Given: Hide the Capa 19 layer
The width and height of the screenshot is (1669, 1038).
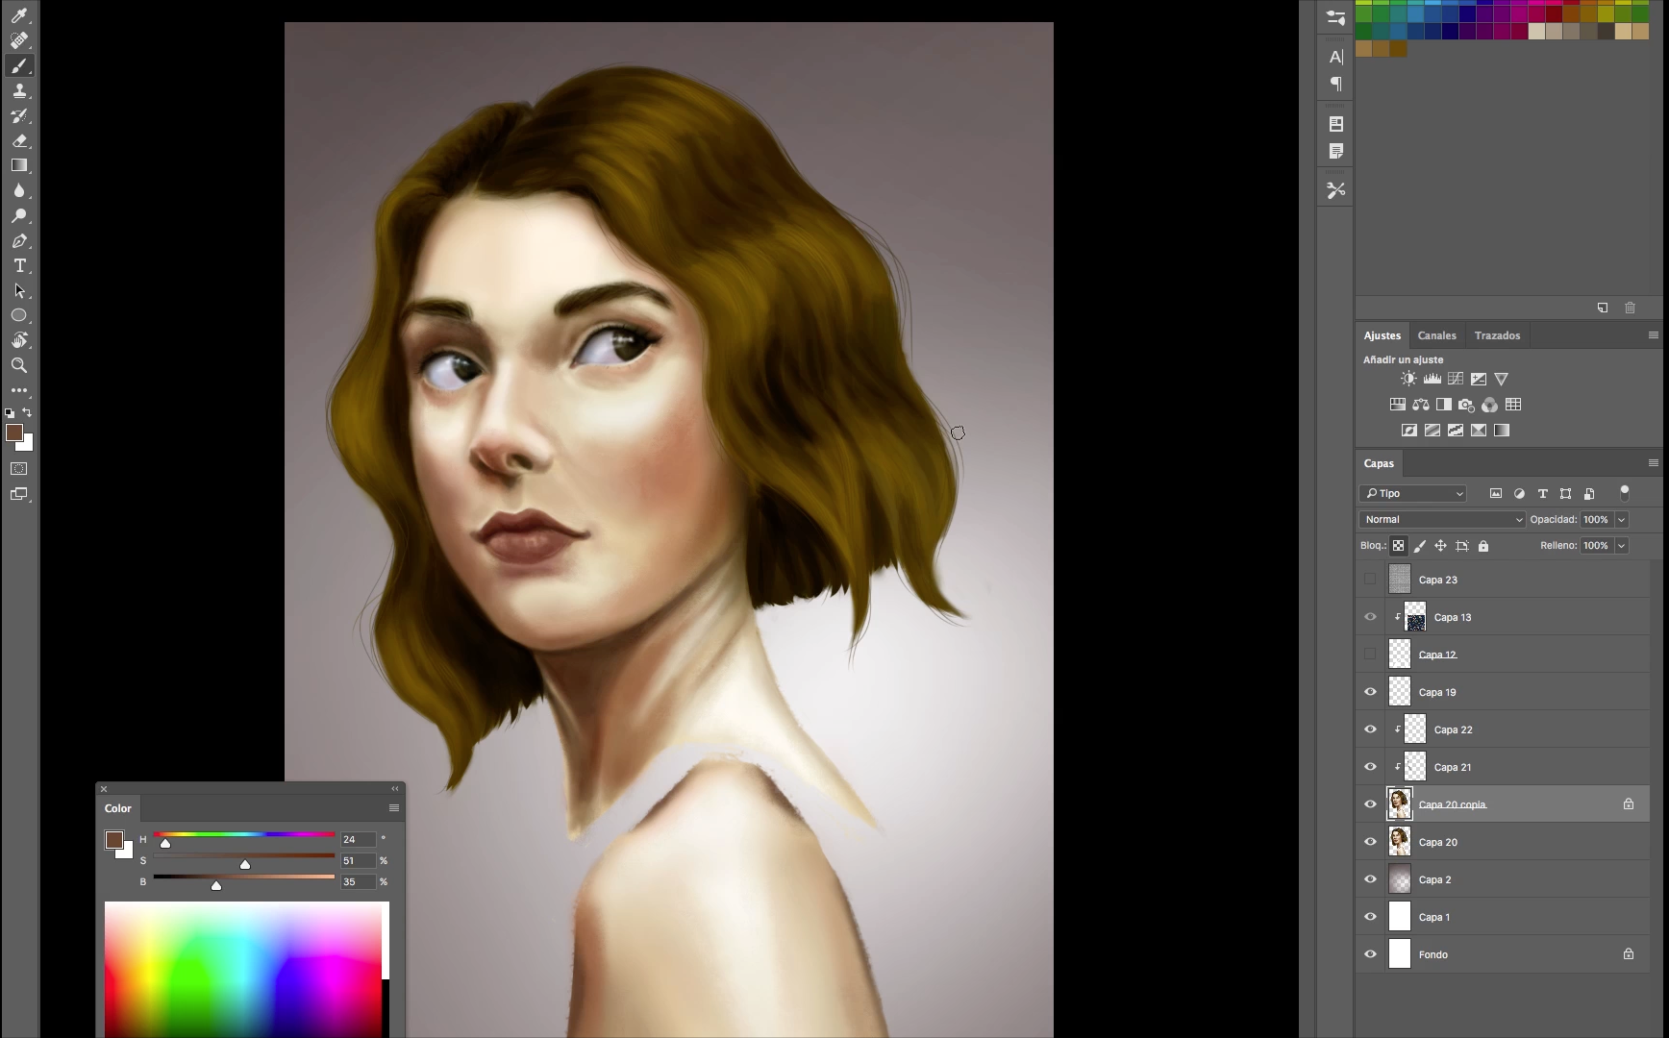Looking at the screenshot, I should 1370,692.
